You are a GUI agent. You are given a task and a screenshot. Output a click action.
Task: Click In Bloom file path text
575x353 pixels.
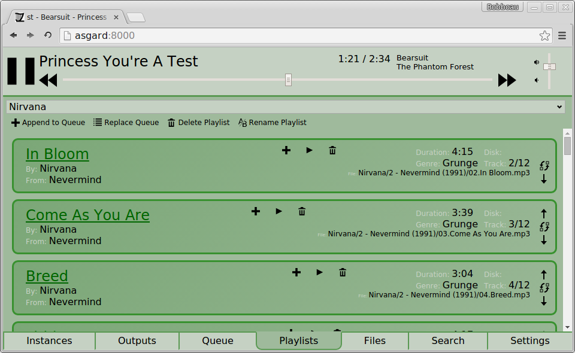coord(444,173)
